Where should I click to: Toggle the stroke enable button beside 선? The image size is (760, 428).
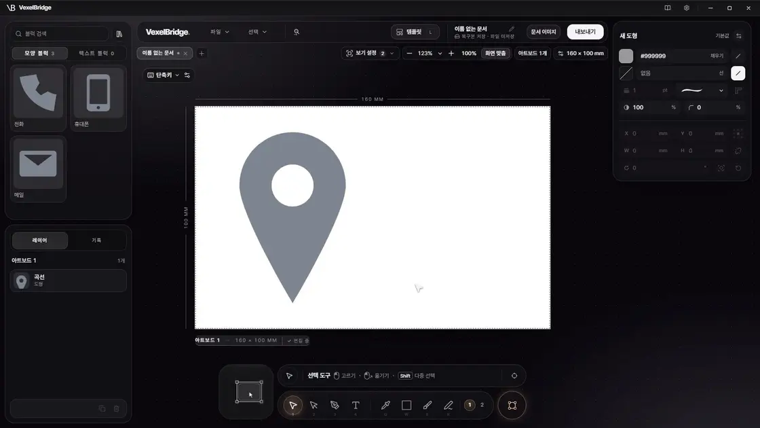click(738, 73)
